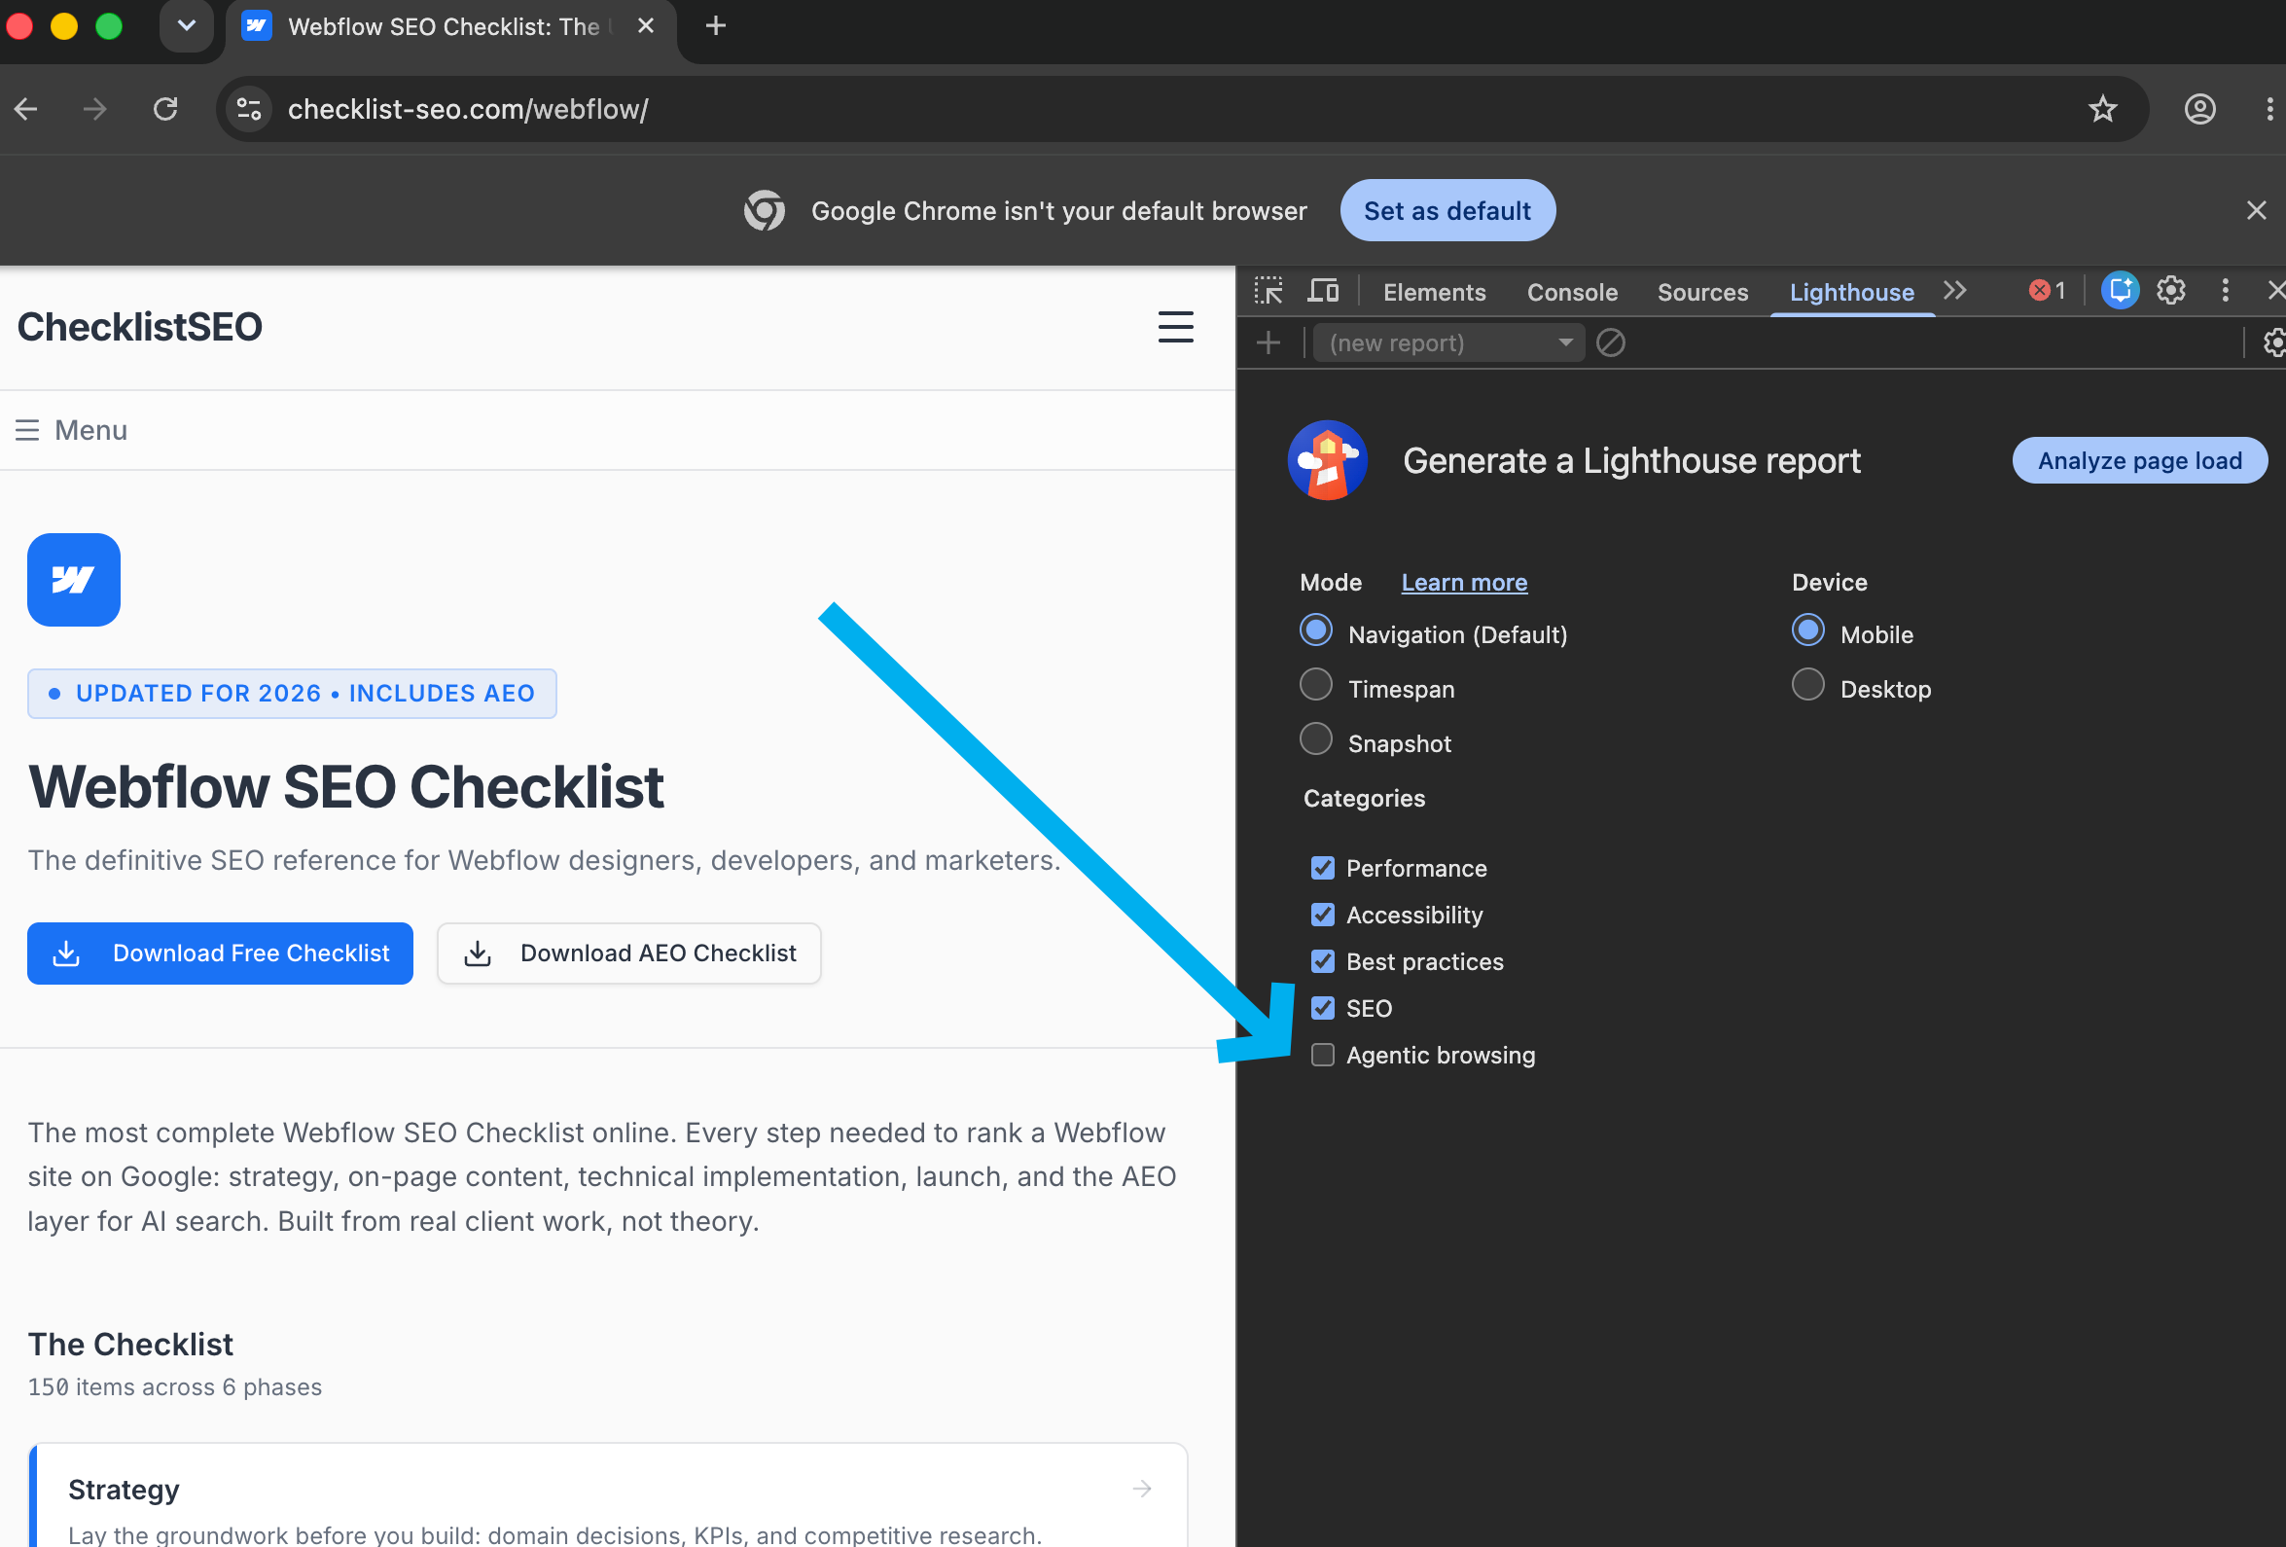
Task: Open the Chrome three-dot menu
Action: (x=2269, y=109)
